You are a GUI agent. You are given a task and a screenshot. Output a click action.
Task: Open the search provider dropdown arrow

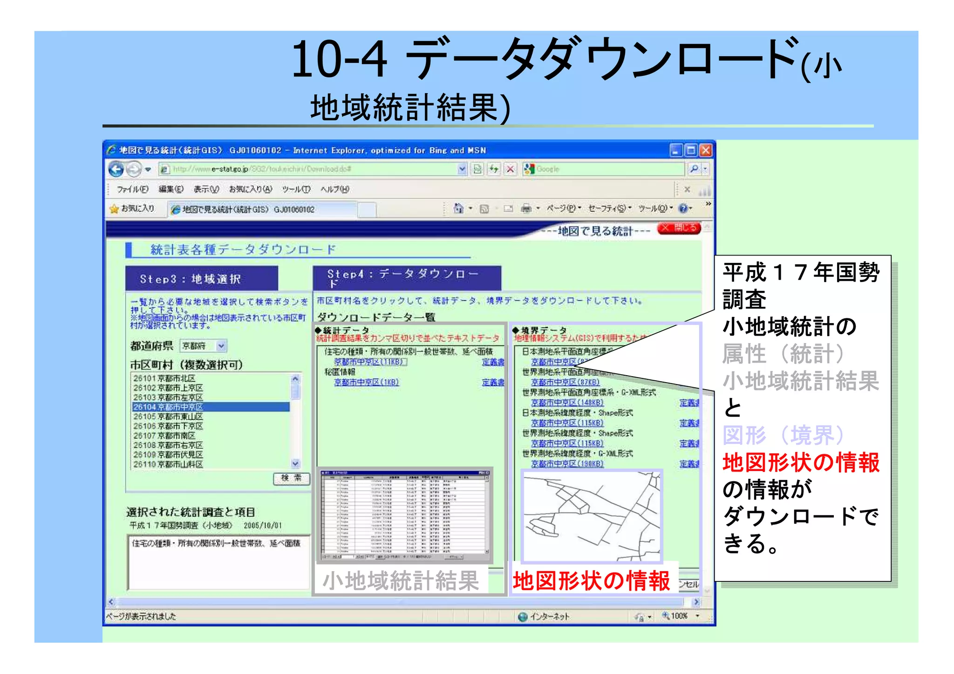pos(705,169)
